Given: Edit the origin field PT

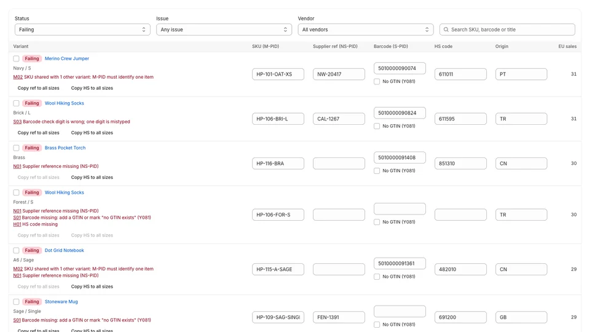Looking at the screenshot, I should click(521, 74).
